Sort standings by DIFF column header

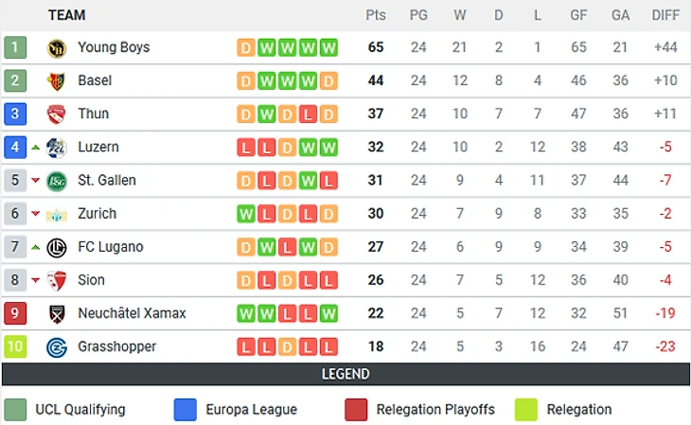coord(665,15)
